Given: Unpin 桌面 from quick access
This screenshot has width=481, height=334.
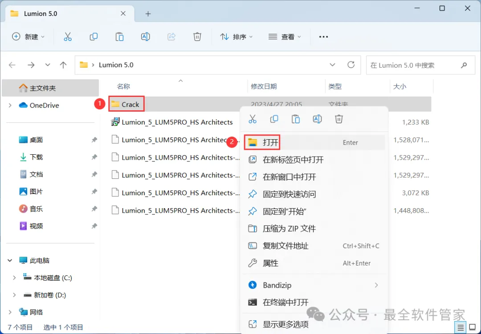Looking at the screenshot, I should [x=94, y=140].
